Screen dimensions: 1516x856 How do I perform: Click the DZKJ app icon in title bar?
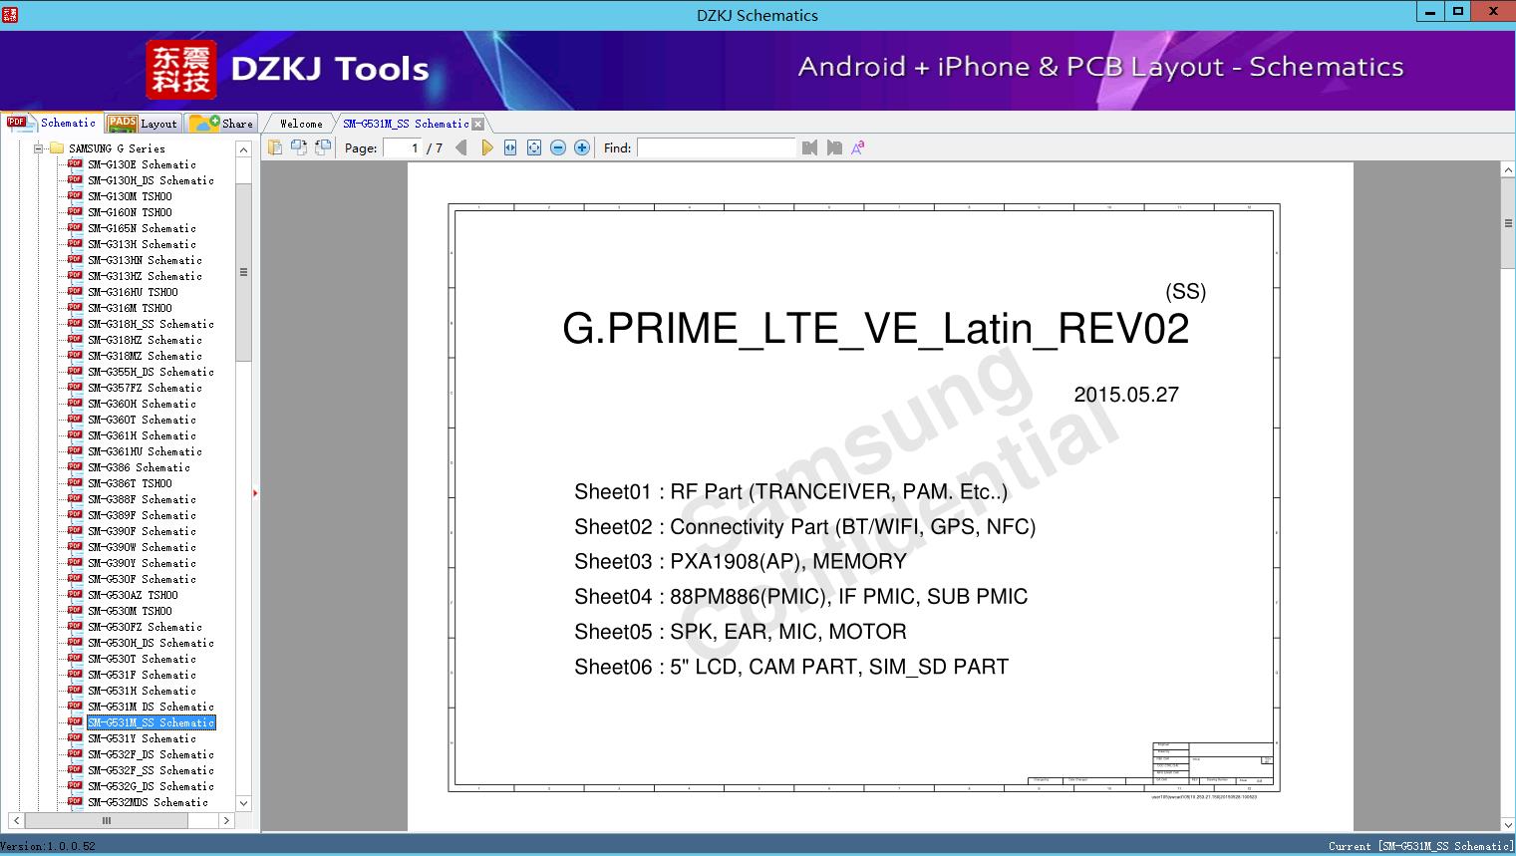click(10, 14)
